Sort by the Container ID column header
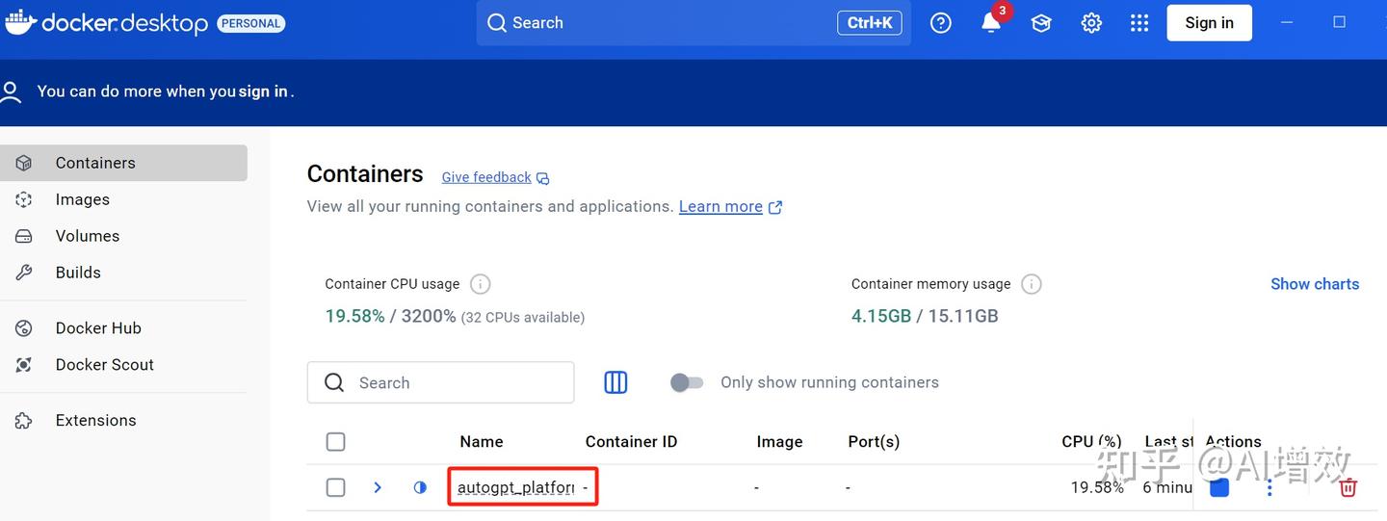Image resolution: width=1387 pixels, height=521 pixels. (631, 441)
